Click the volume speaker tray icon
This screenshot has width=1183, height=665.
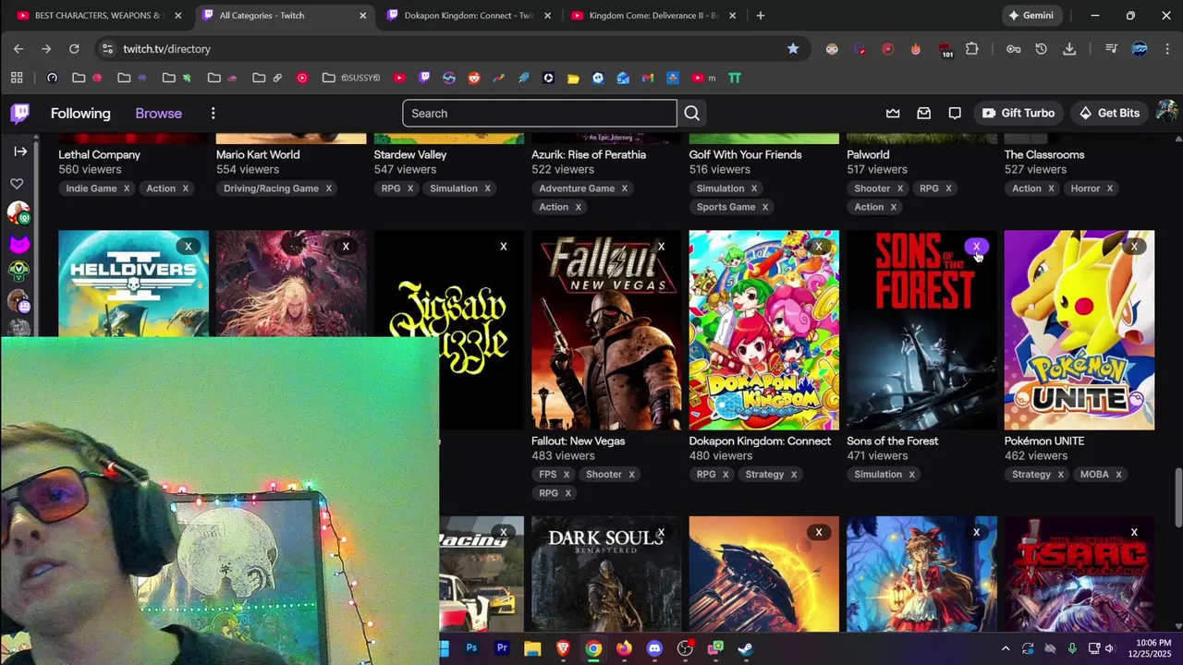(x=1110, y=648)
